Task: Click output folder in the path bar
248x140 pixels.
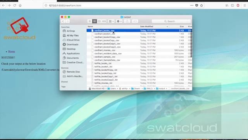Action: [x=160, y=89]
